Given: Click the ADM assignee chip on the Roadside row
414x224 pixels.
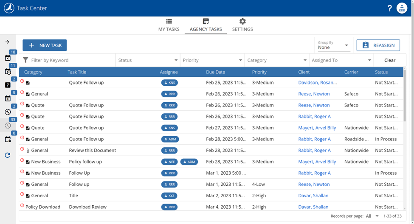Looking at the screenshot, I should (170, 139).
